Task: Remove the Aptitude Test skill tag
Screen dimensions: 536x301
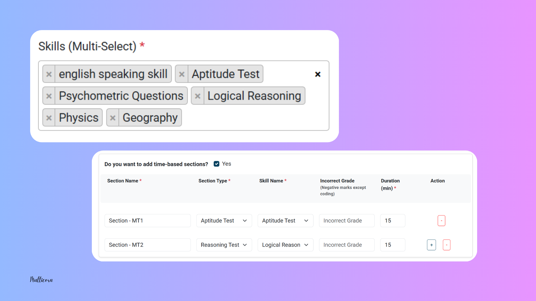Action: [x=182, y=74]
